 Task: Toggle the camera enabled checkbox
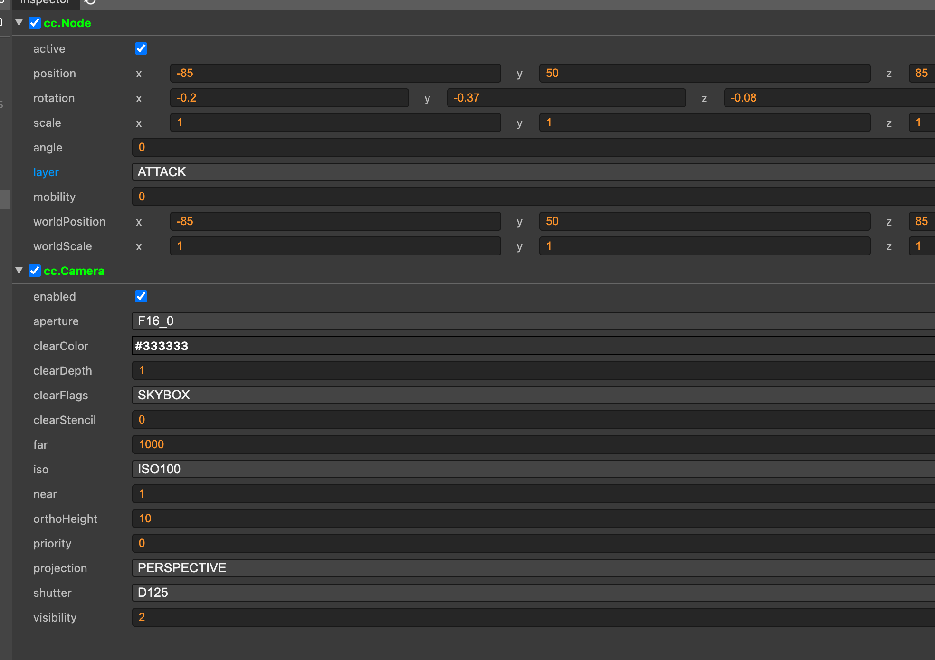pos(141,296)
